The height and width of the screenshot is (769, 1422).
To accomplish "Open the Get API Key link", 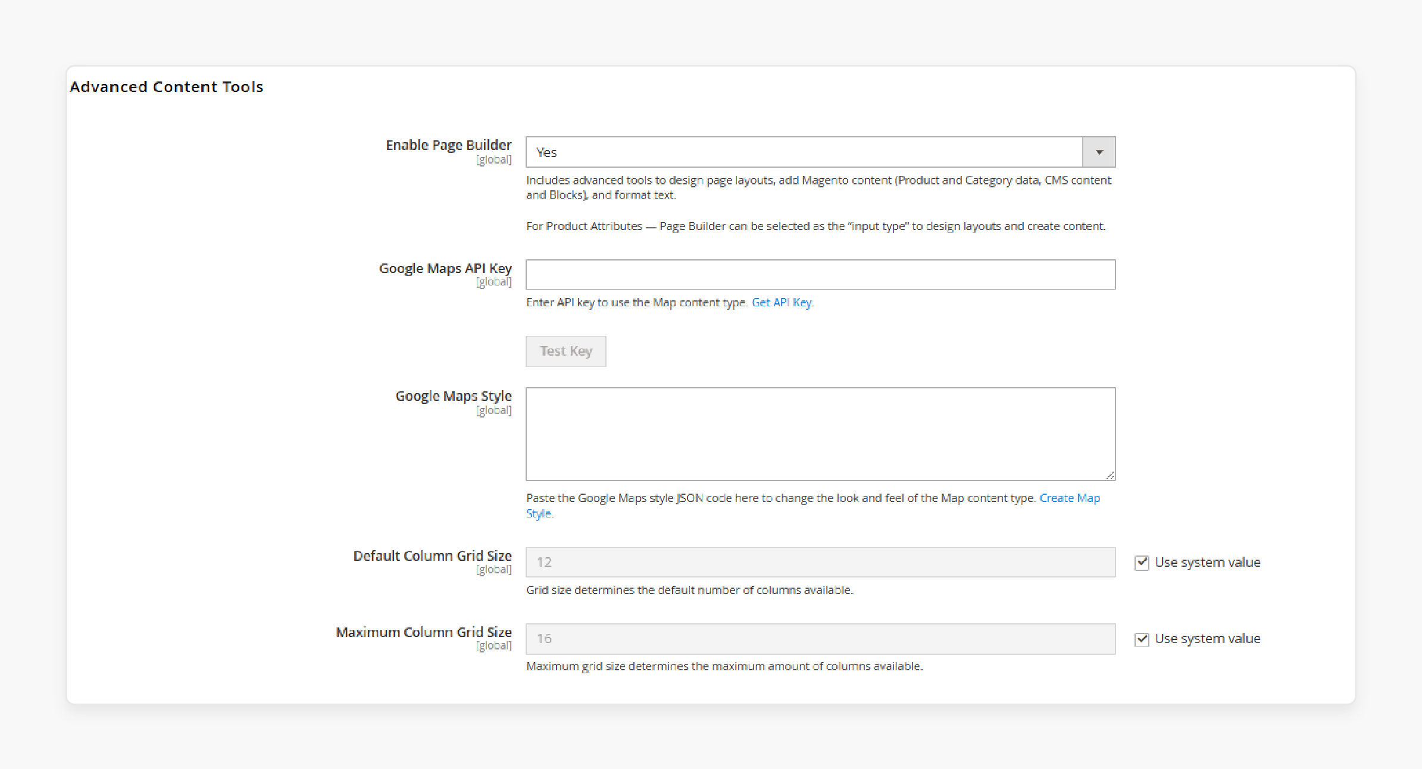I will tap(782, 302).
